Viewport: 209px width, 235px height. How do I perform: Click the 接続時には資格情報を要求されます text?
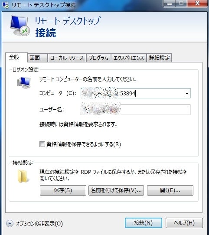[x=78, y=124]
